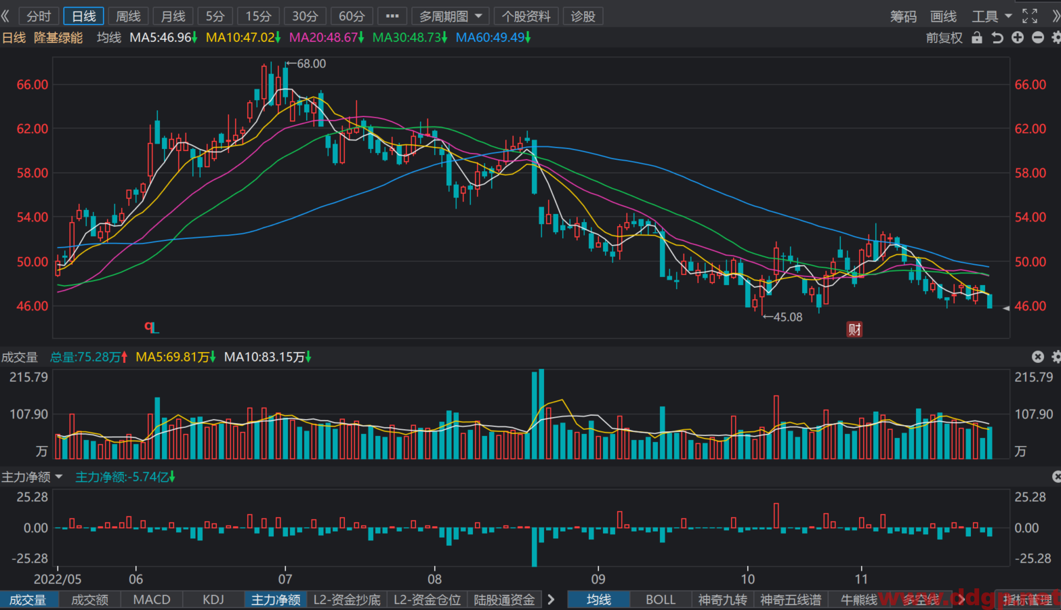Click the 68.00 high price label
Image resolution: width=1061 pixels, height=610 pixels.
point(311,64)
